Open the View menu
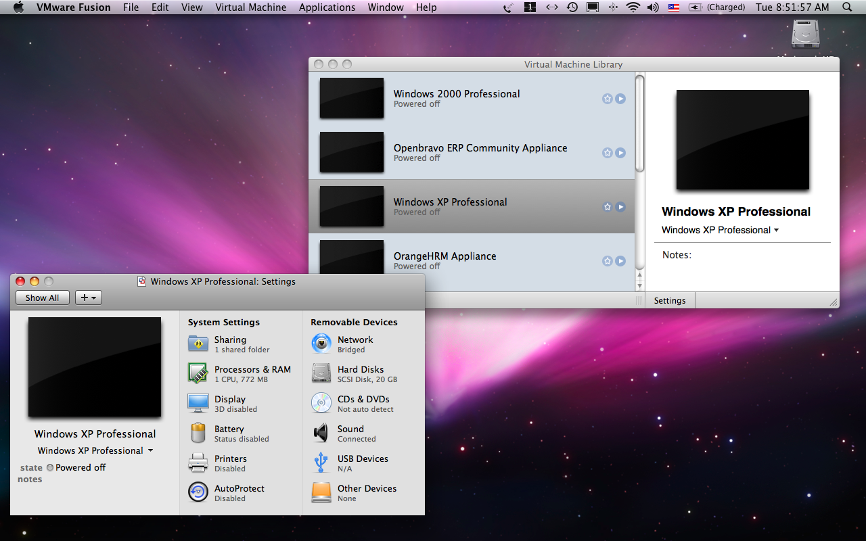 pyautogui.click(x=192, y=7)
